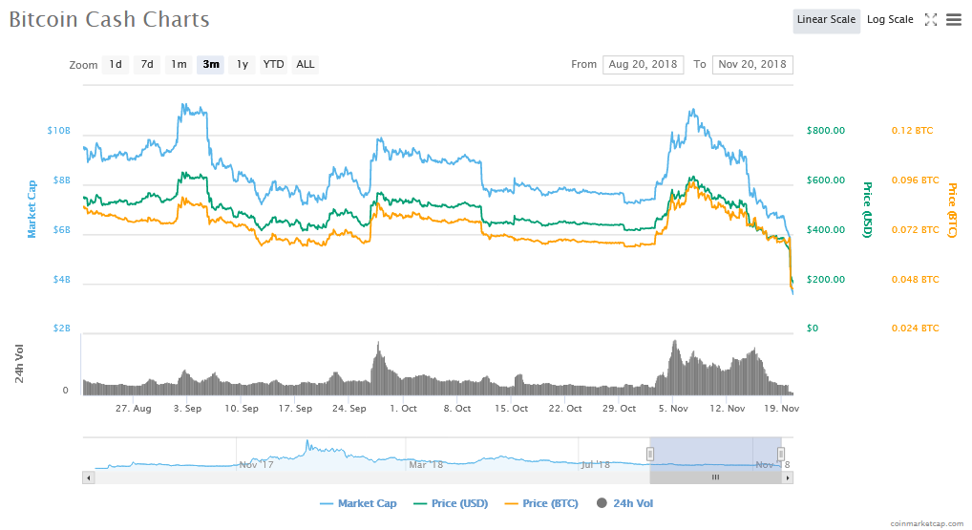Click the Mar '18 navigator label
972x530 pixels.
click(x=426, y=464)
